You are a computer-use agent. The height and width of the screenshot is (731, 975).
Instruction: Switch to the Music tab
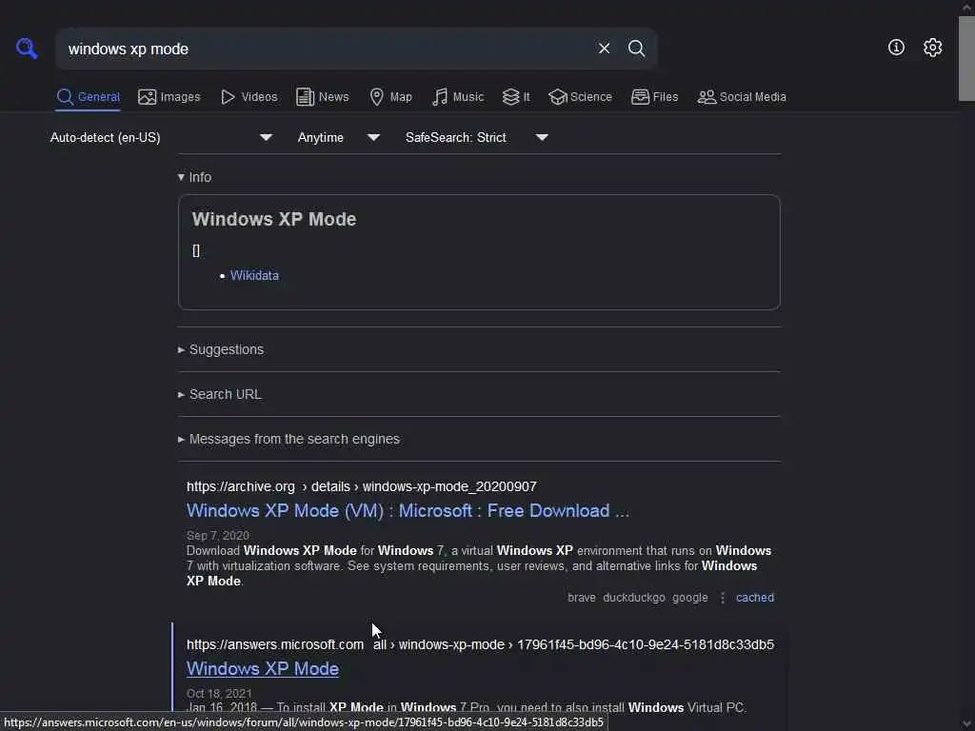[458, 97]
